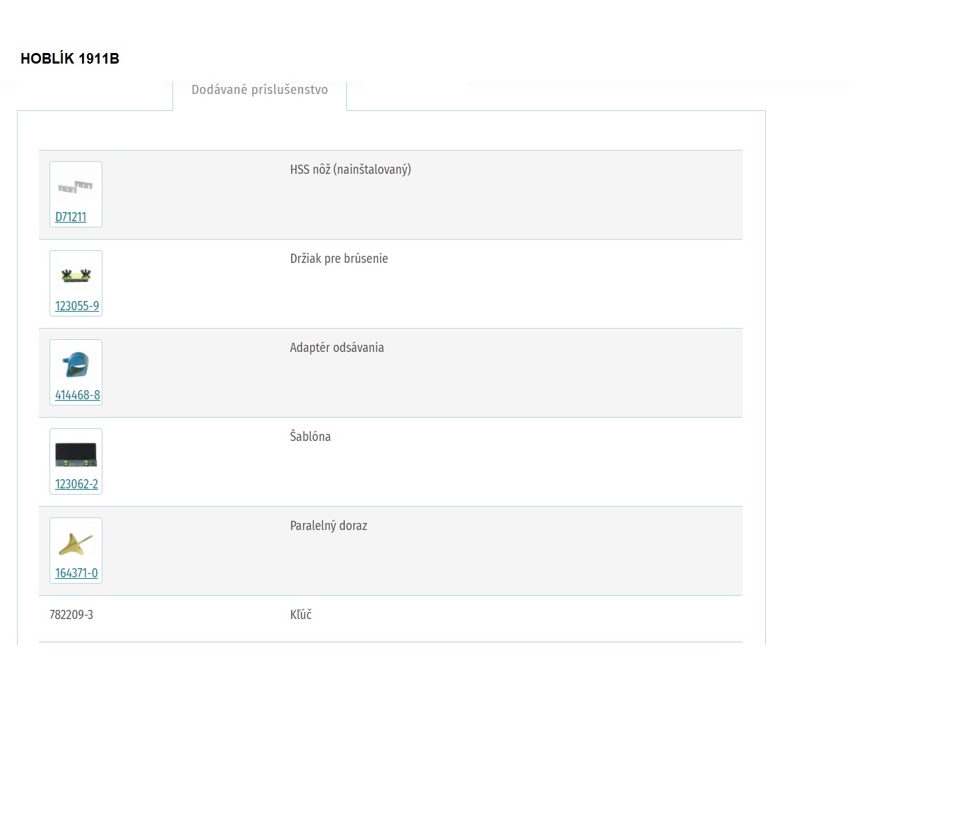Image resolution: width=958 pixels, height=824 pixels.
Task: Click the Držiak pre brúsenie thumbnail image
Action: (x=76, y=276)
